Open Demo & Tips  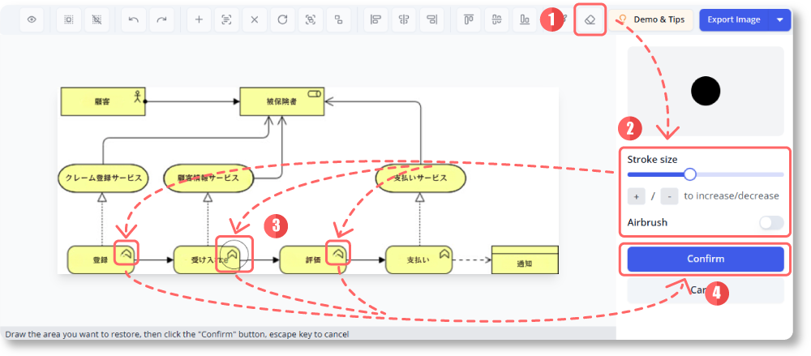[x=654, y=19]
